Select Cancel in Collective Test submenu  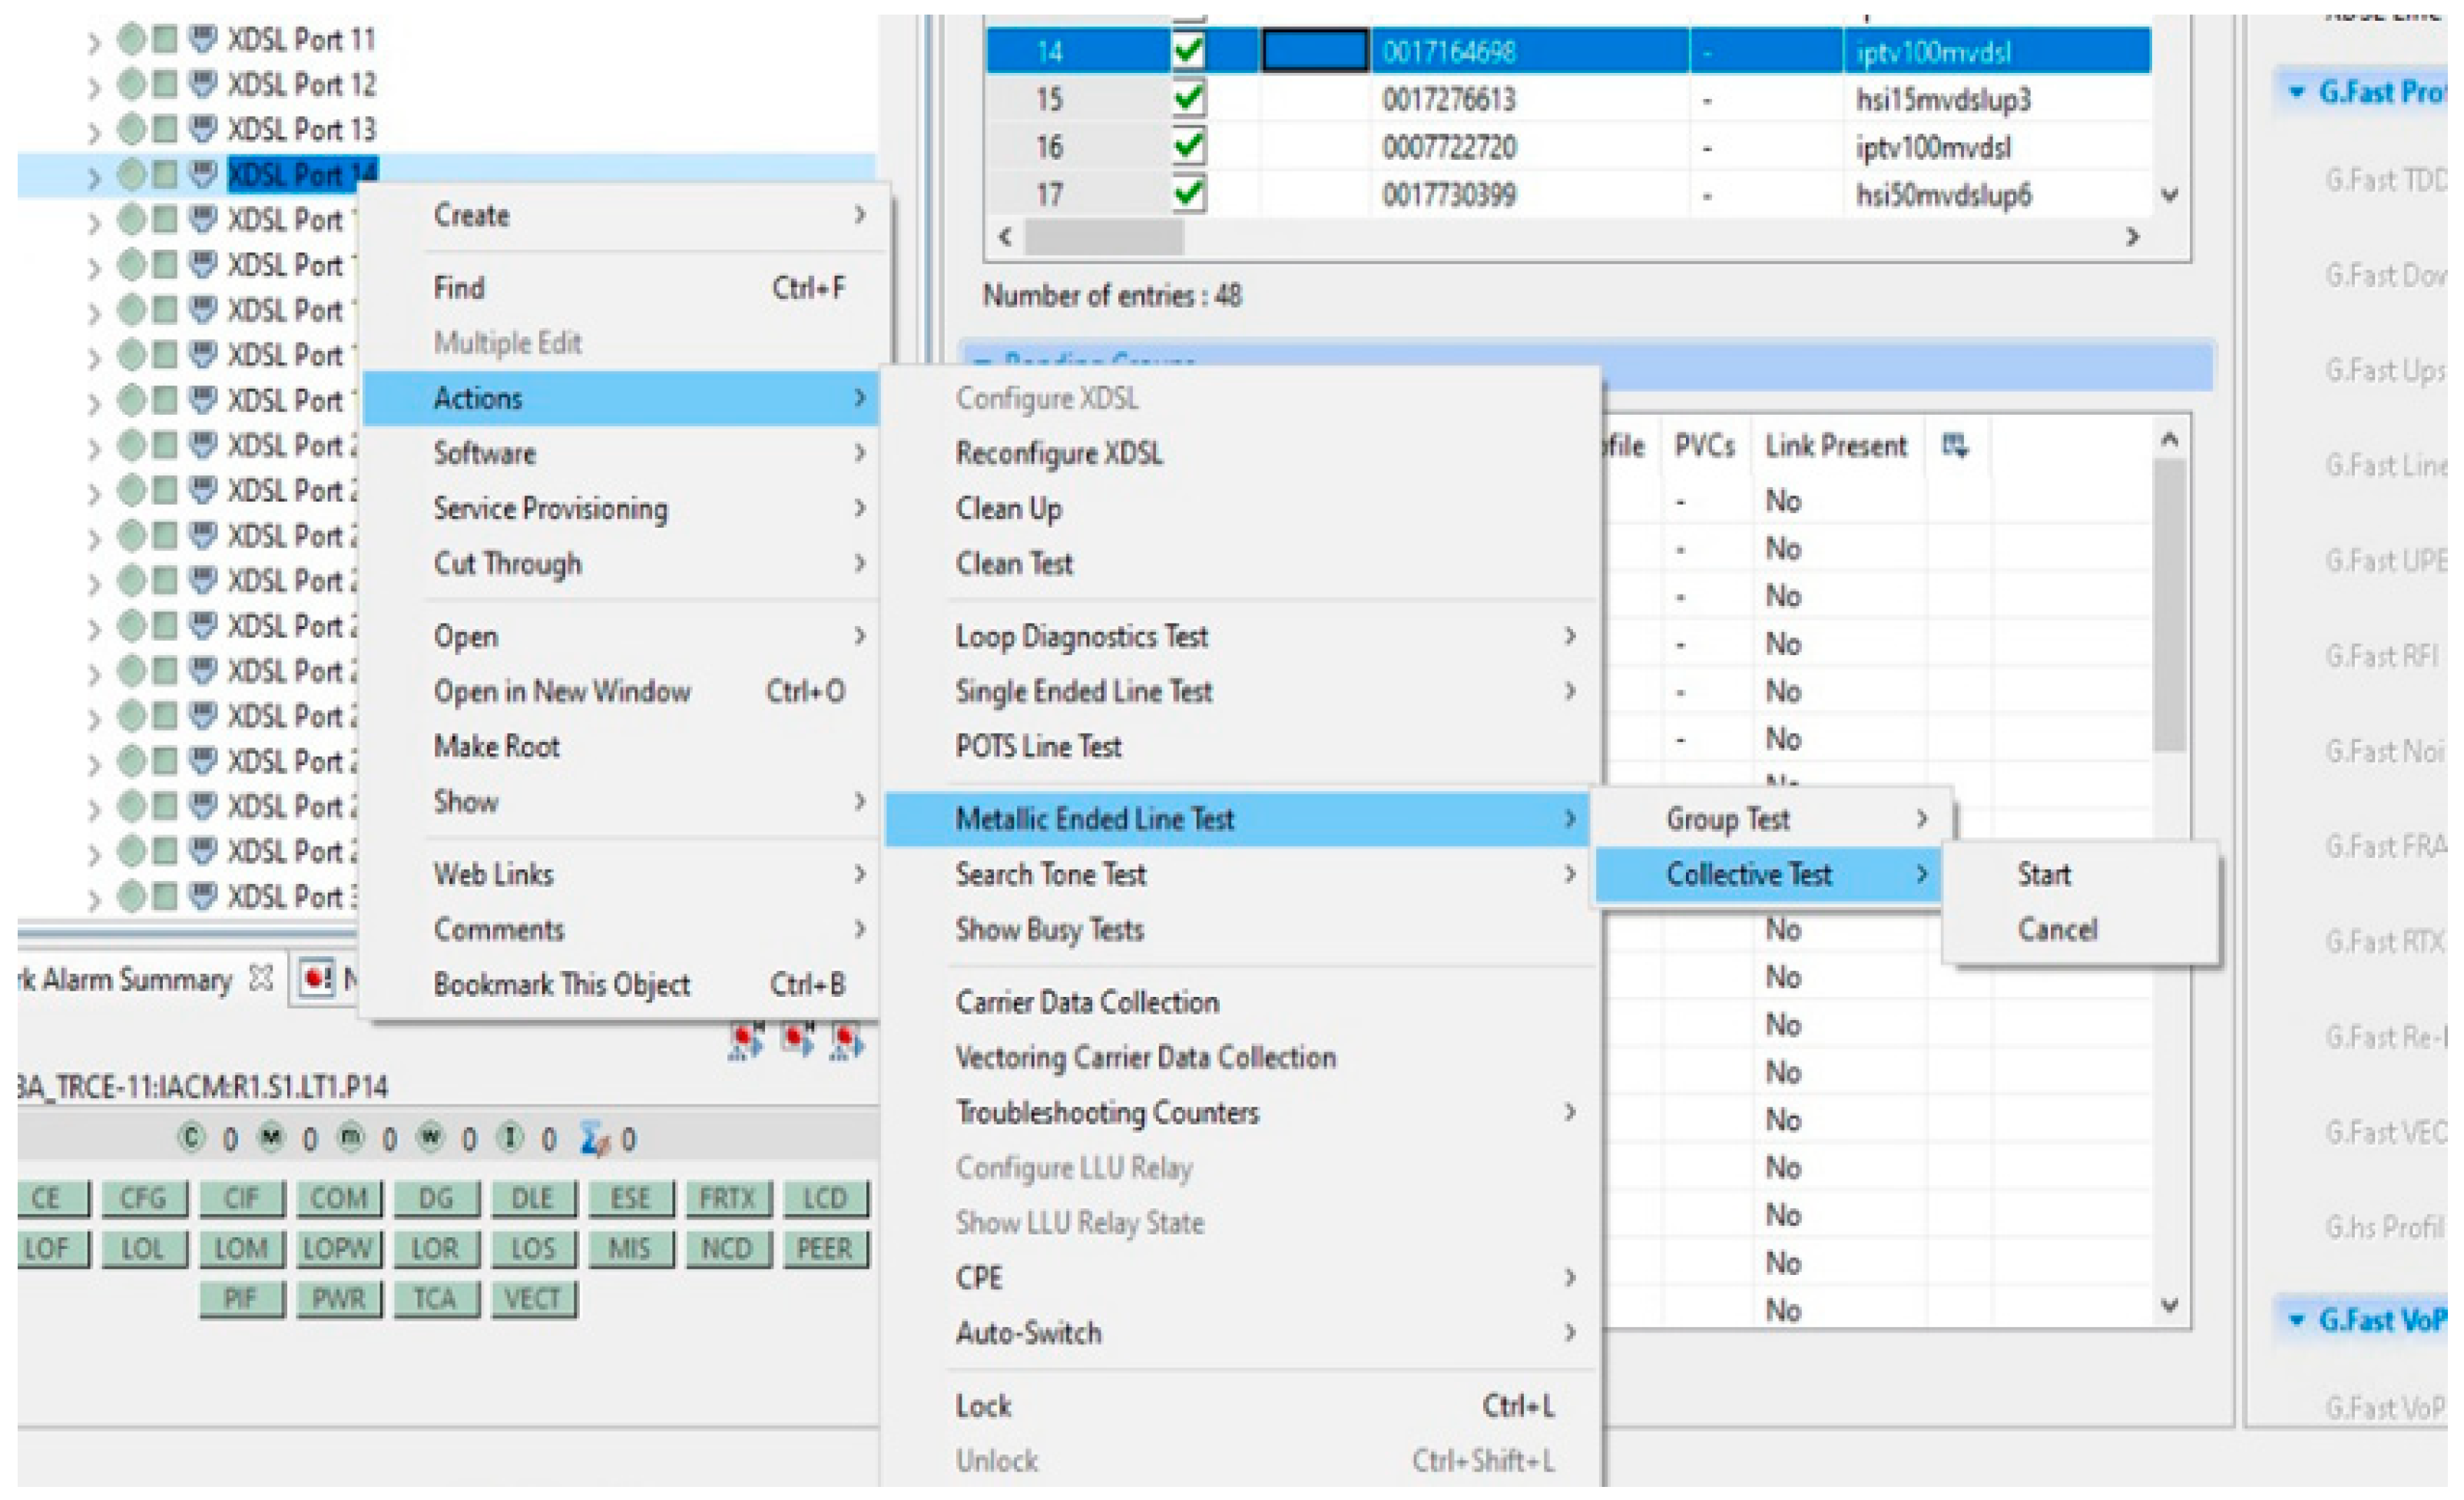click(2056, 930)
